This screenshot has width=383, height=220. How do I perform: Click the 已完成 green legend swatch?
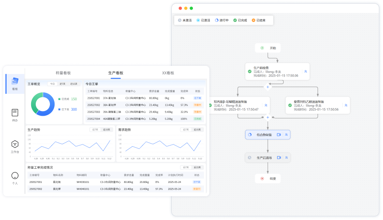pos(59,99)
